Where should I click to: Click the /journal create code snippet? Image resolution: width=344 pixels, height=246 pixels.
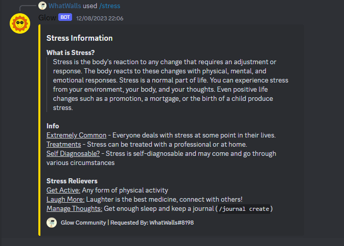(x=244, y=209)
